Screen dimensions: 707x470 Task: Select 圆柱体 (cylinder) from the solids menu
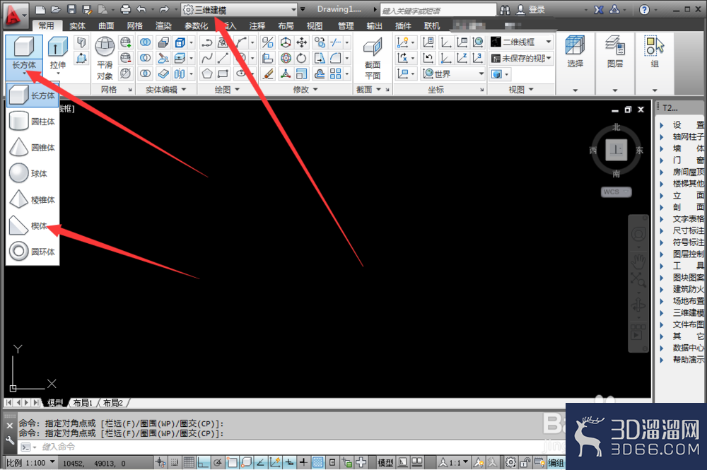coord(33,122)
